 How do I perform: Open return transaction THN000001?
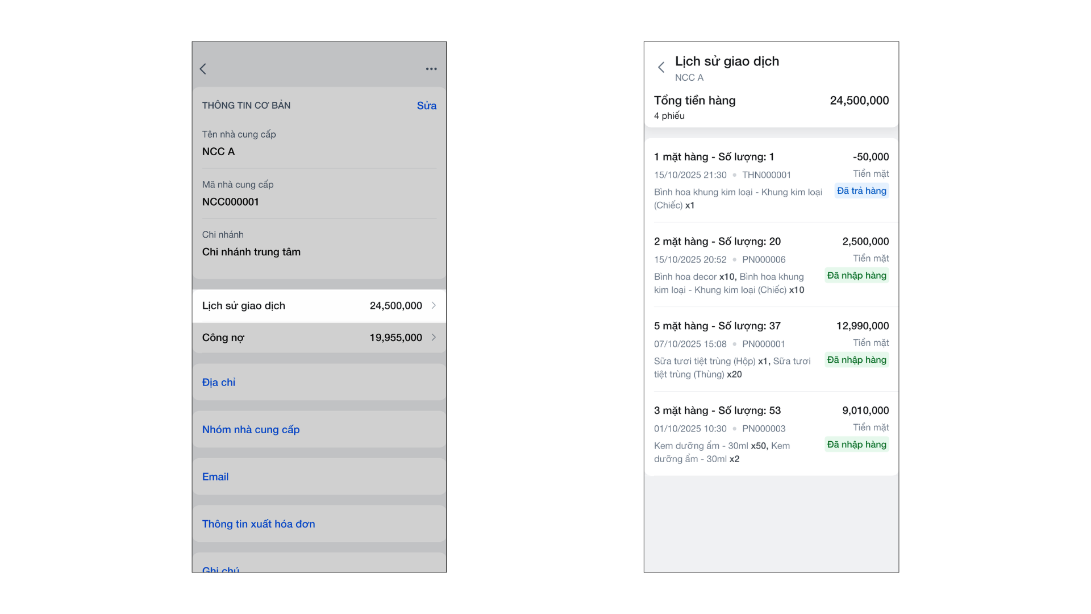pos(739,180)
